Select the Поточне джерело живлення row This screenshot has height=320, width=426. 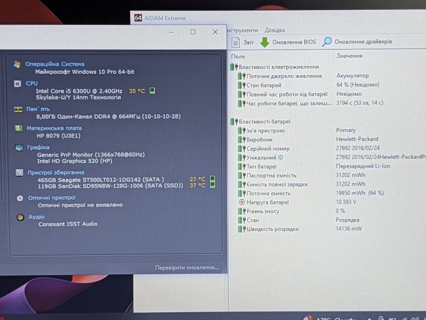point(328,76)
